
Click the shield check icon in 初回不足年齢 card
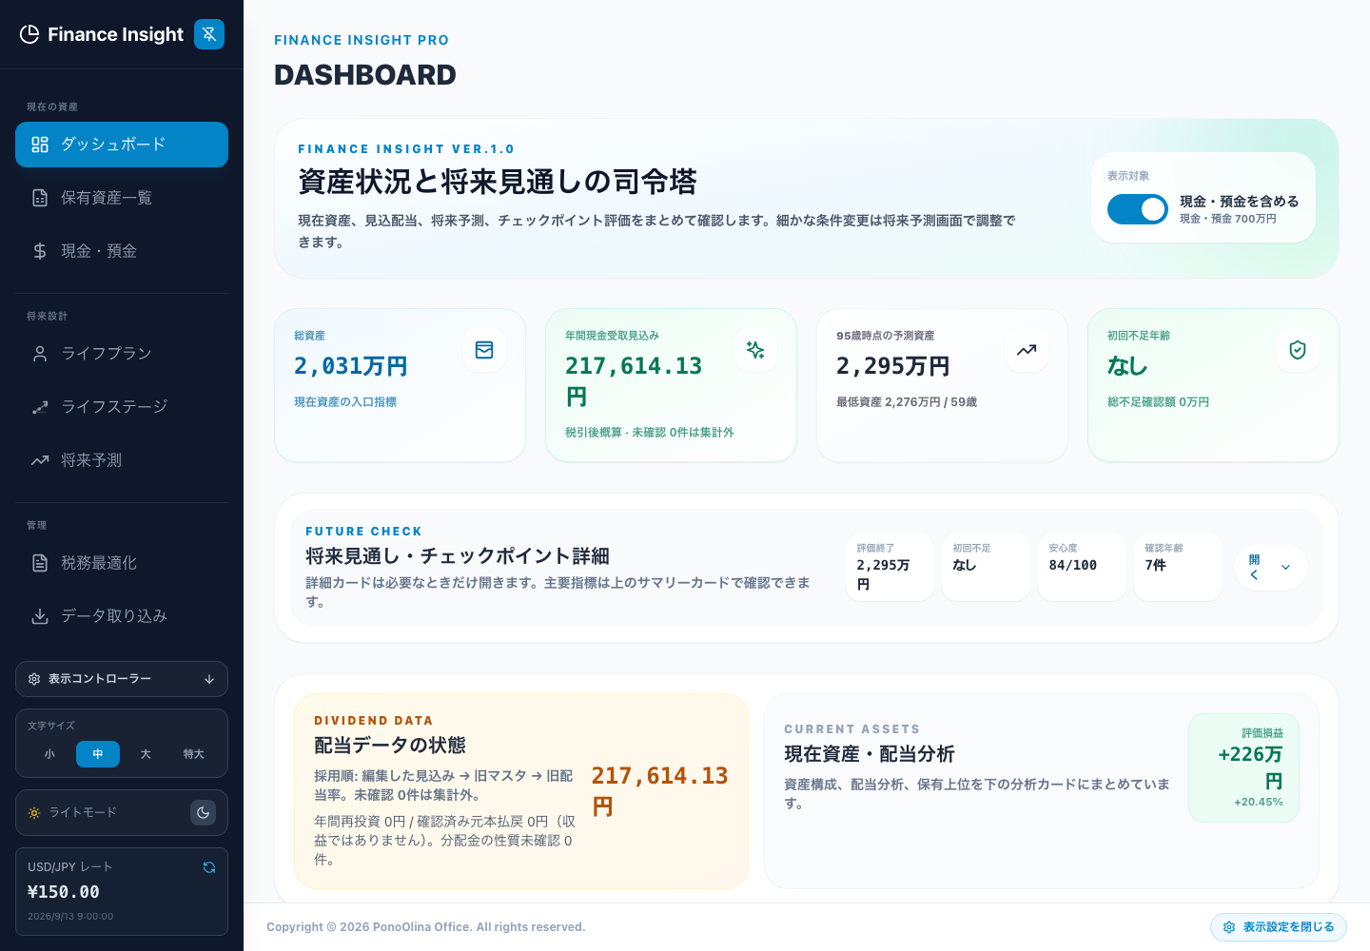pyautogui.click(x=1298, y=350)
